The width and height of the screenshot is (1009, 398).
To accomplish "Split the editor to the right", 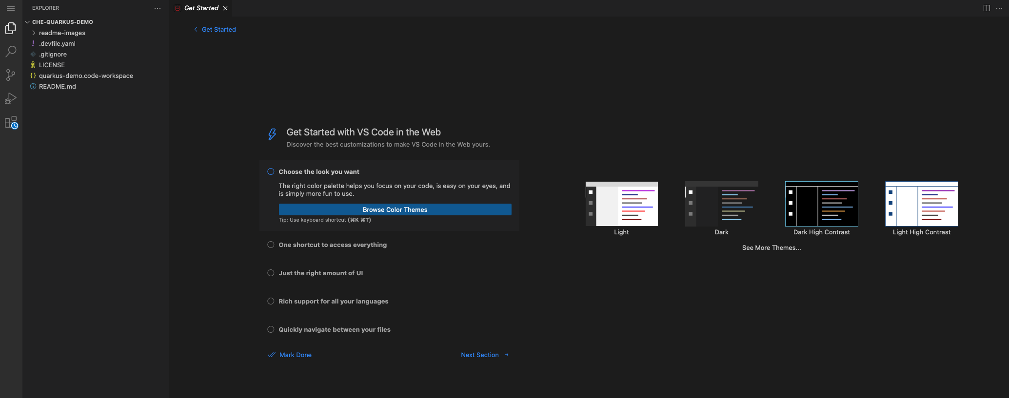I will [987, 8].
